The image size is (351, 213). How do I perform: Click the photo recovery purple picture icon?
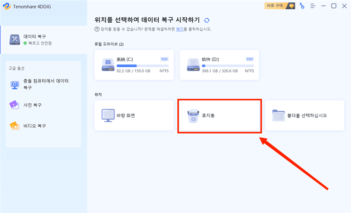[x=14, y=104]
